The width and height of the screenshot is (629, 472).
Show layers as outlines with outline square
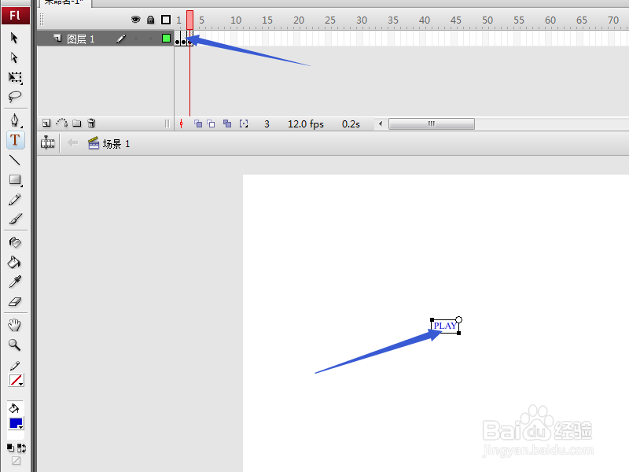(x=166, y=19)
